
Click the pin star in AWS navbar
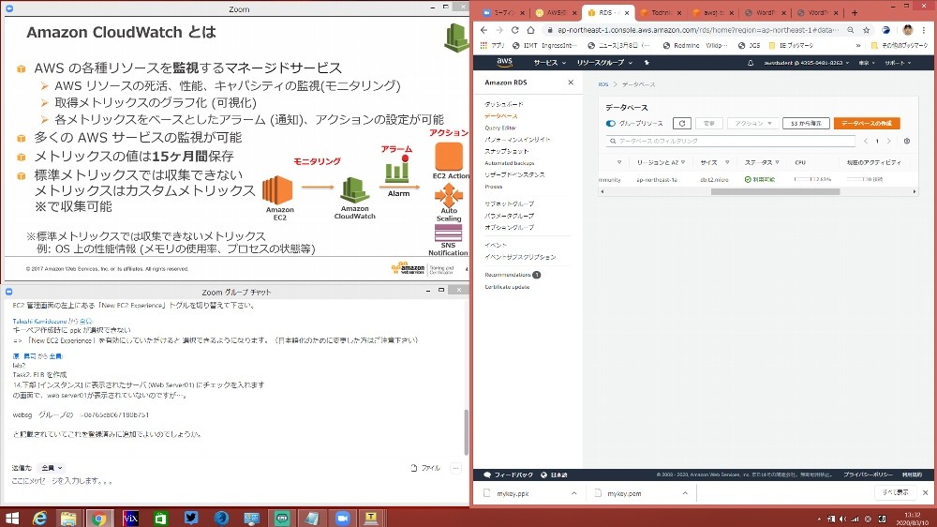click(x=647, y=63)
